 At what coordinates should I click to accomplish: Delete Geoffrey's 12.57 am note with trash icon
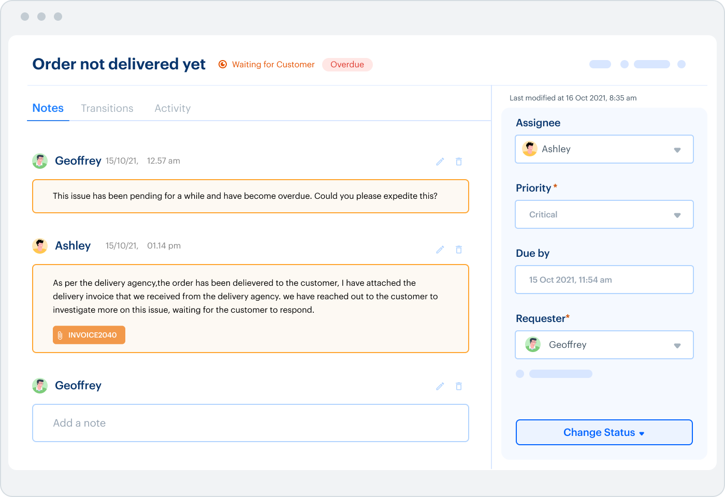coord(459,162)
